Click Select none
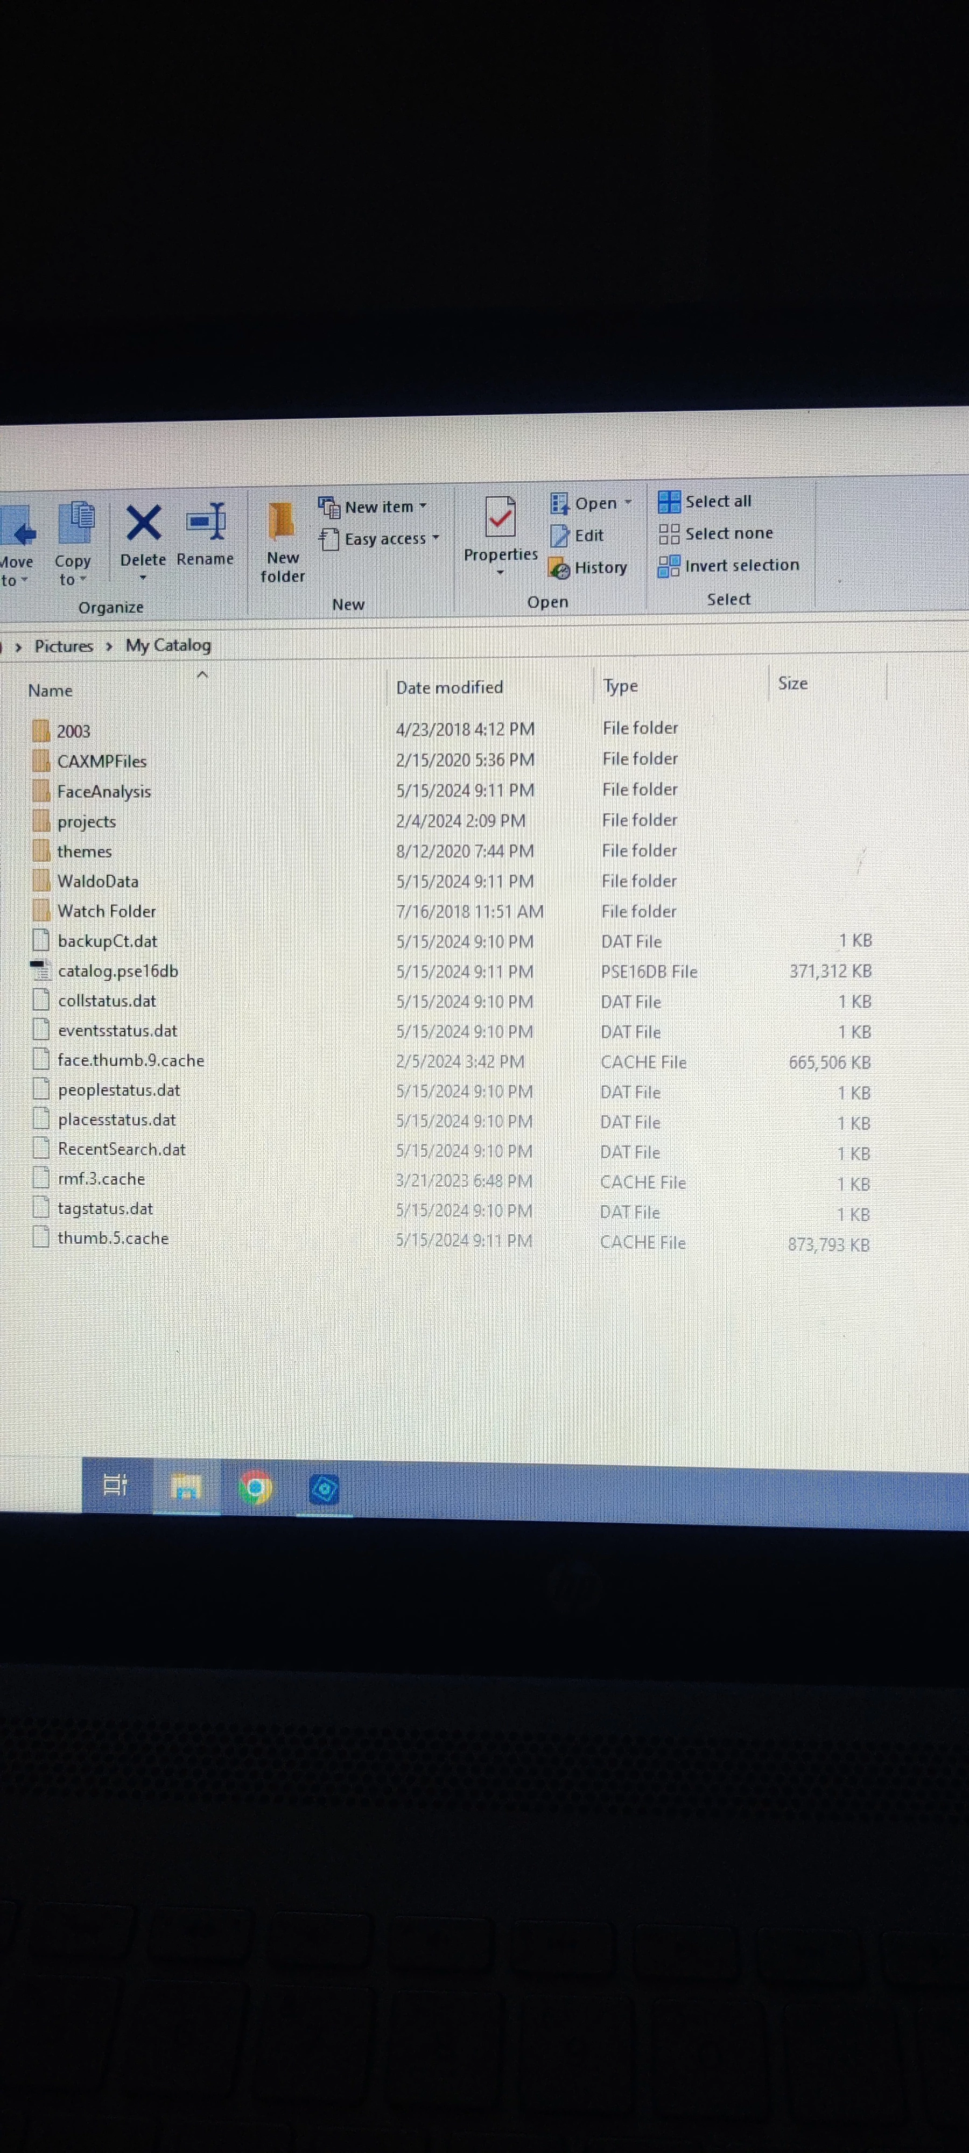Screen dimensions: 969x2153 tap(715, 533)
